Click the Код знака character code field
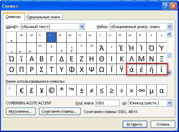 pyautogui.click(x=108, y=103)
